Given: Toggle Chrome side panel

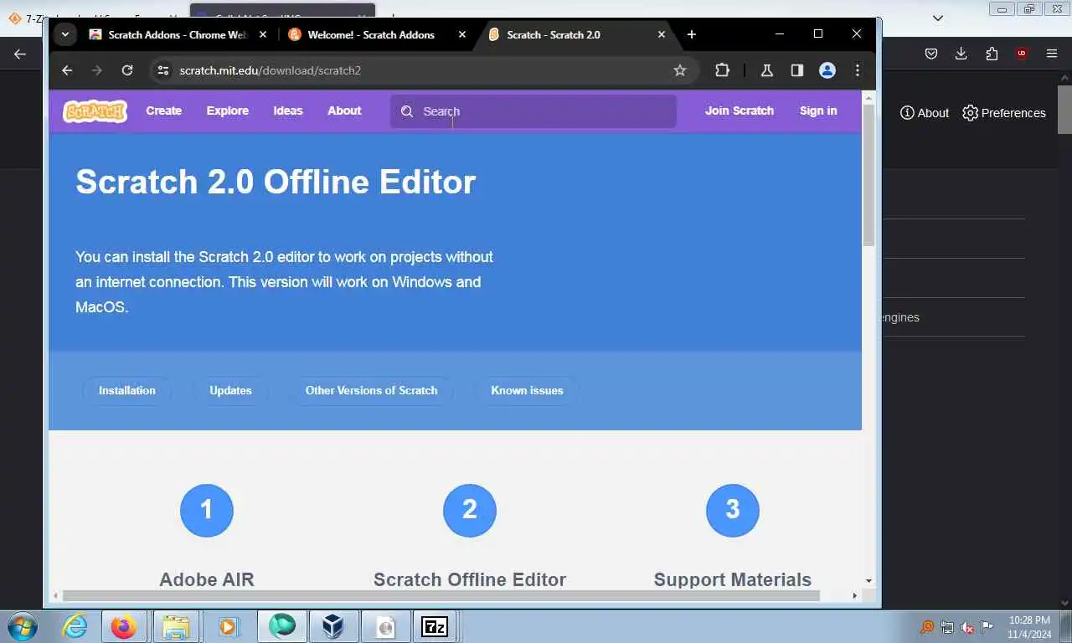Looking at the screenshot, I should pyautogui.click(x=797, y=70).
